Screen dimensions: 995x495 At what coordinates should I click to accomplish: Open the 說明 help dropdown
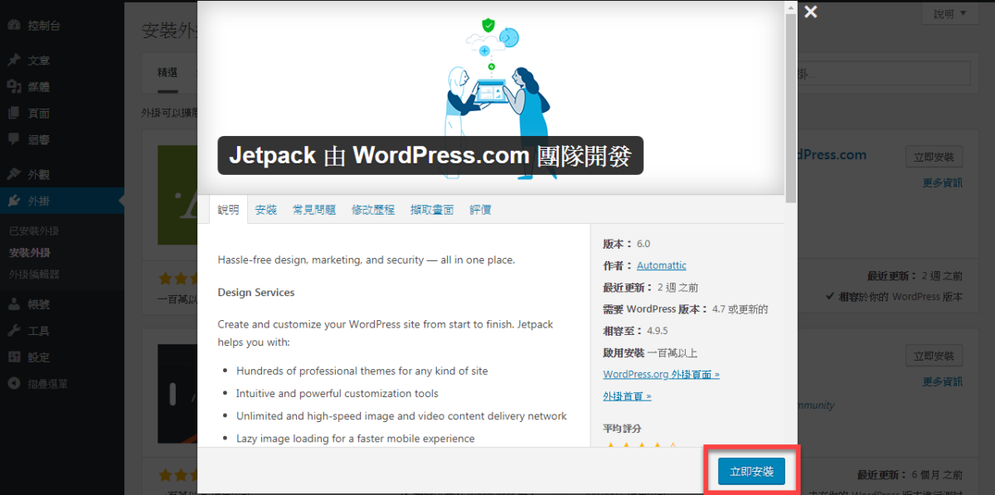950,14
